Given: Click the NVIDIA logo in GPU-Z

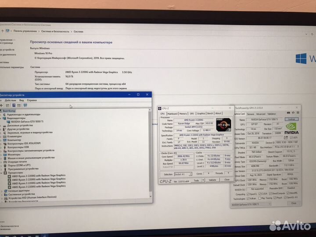Looking at the screenshot, I should tap(291, 129).
